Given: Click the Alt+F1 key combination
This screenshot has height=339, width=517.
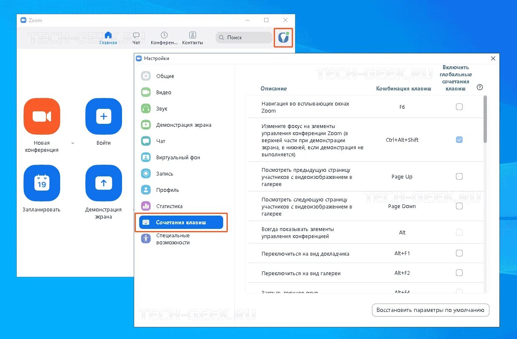Looking at the screenshot, I should click(x=402, y=254).
